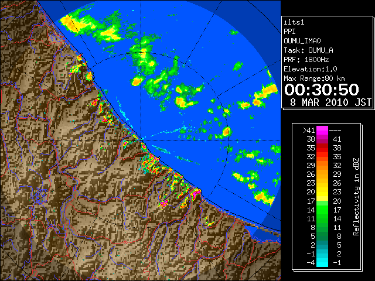Viewport: 375px width, 281px height.
Task: Click the dark green 8 legend color
Action: [x=322, y=227]
